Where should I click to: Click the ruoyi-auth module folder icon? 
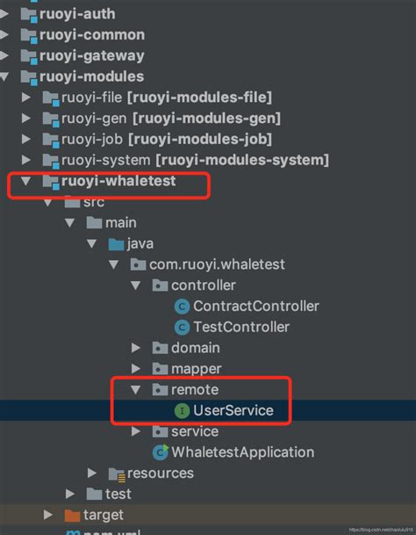coord(29,15)
